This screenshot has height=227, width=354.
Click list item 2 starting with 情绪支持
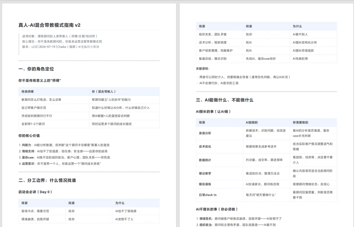click(63, 151)
